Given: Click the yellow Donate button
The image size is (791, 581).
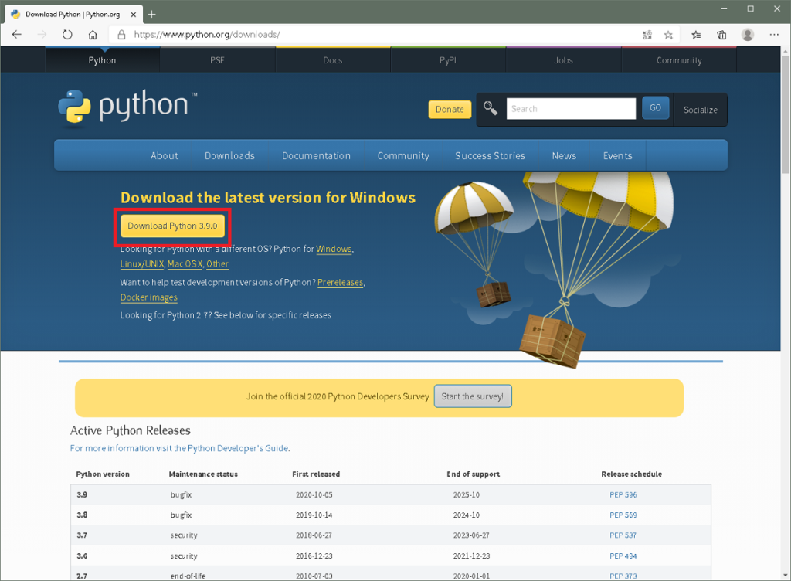Looking at the screenshot, I should (x=450, y=110).
